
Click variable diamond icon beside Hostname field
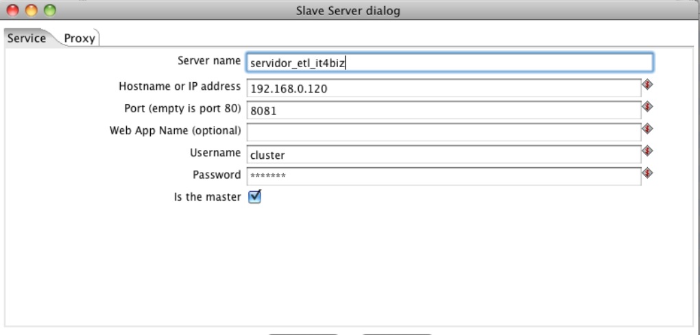(646, 84)
